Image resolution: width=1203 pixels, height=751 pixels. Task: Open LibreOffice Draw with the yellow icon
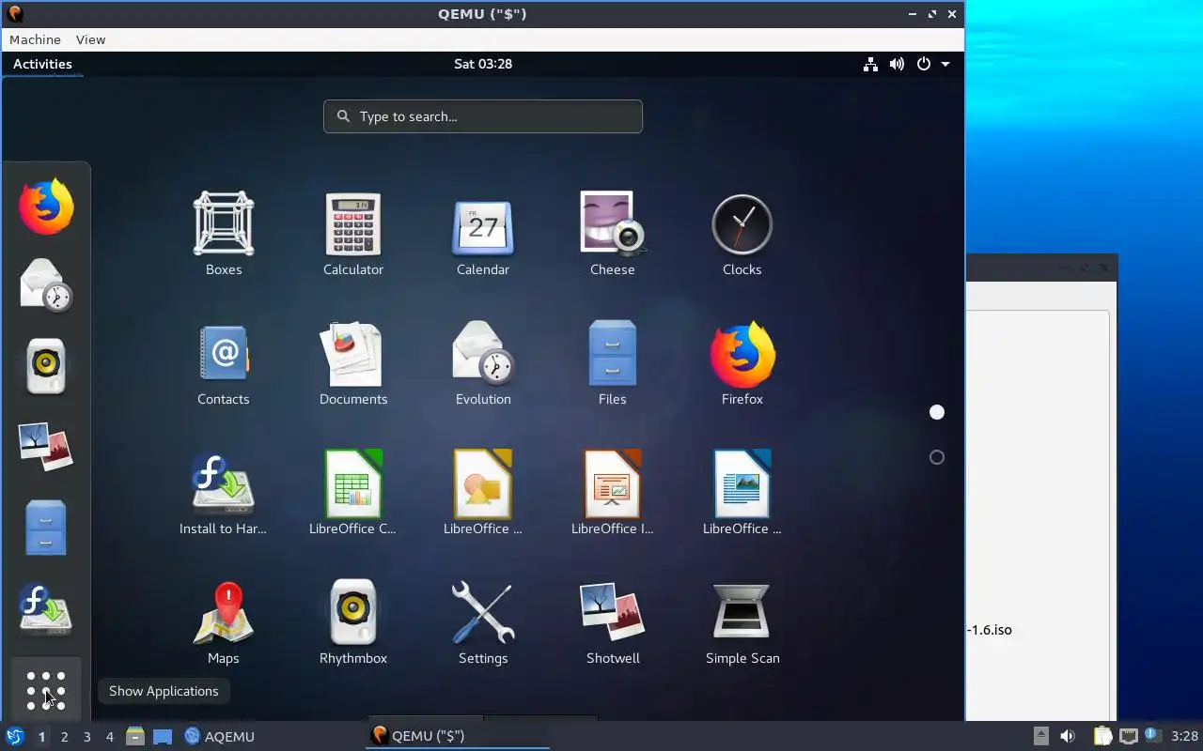[483, 493]
